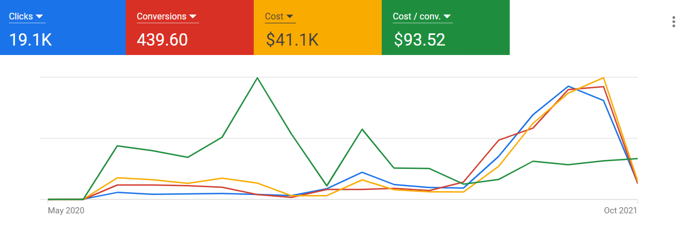Click the $93.52 cost per conversion value
Image resolution: width=685 pixels, height=225 pixels.
click(x=420, y=40)
